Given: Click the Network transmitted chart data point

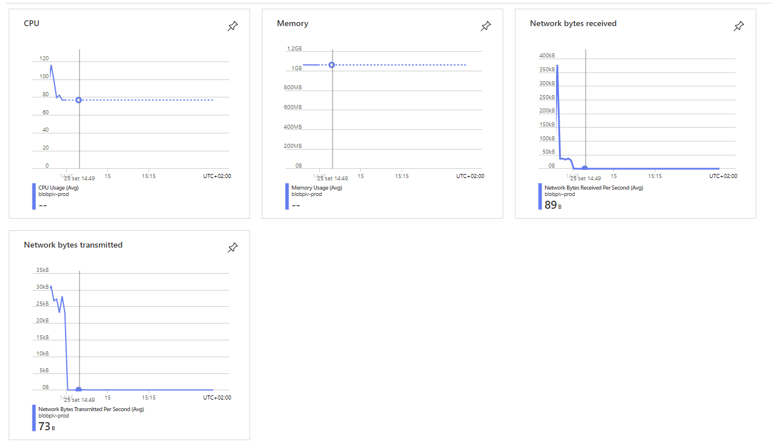Looking at the screenshot, I should (x=78, y=390).
